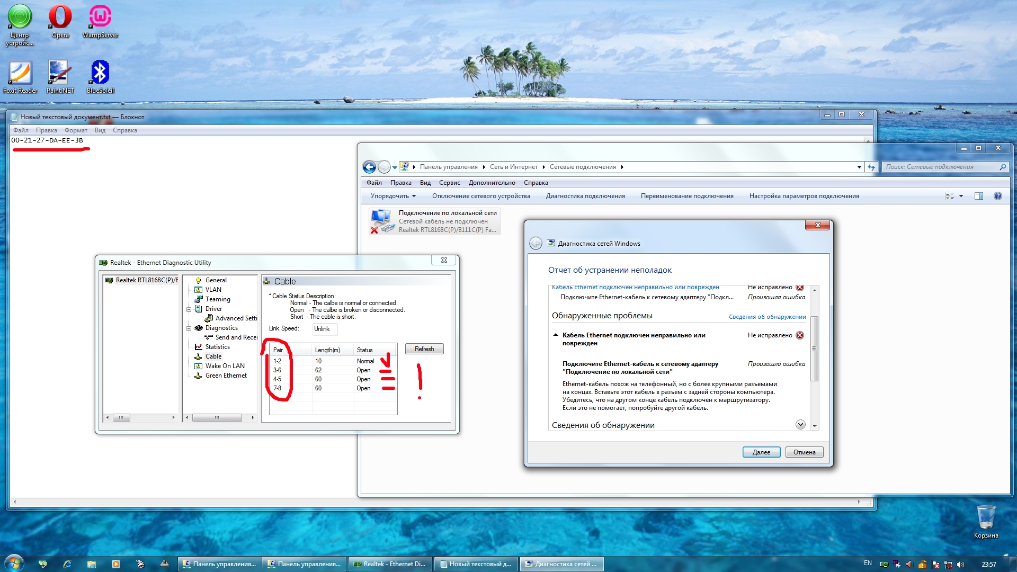Click the Link Speed Unlink field
1017x572 pixels.
325,329
